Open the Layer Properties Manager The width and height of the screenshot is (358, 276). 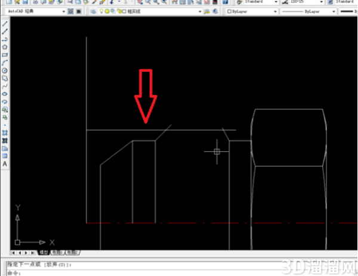(x=93, y=11)
